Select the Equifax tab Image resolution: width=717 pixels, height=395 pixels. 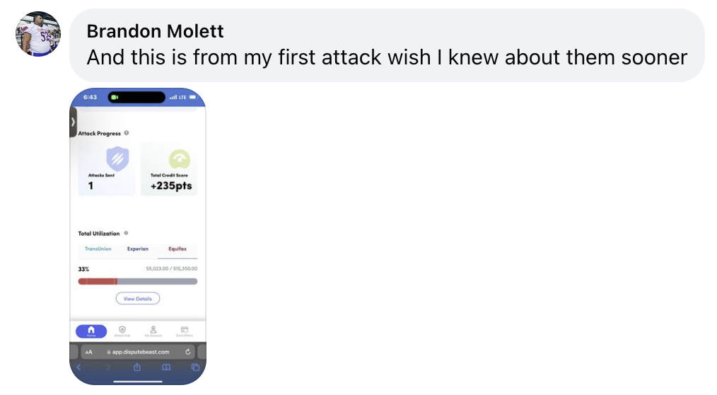click(x=178, y=249)
